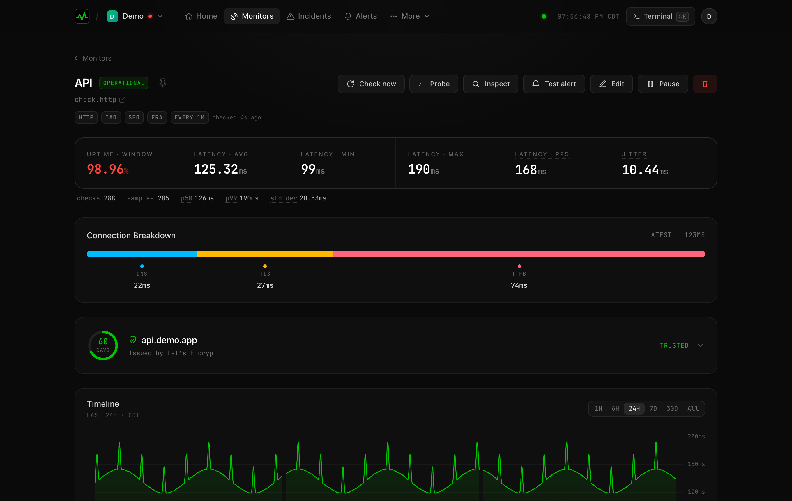Click the LATEST · 123MS label
This screenshot has width=792, height=501.
click(x=676, y=235)
